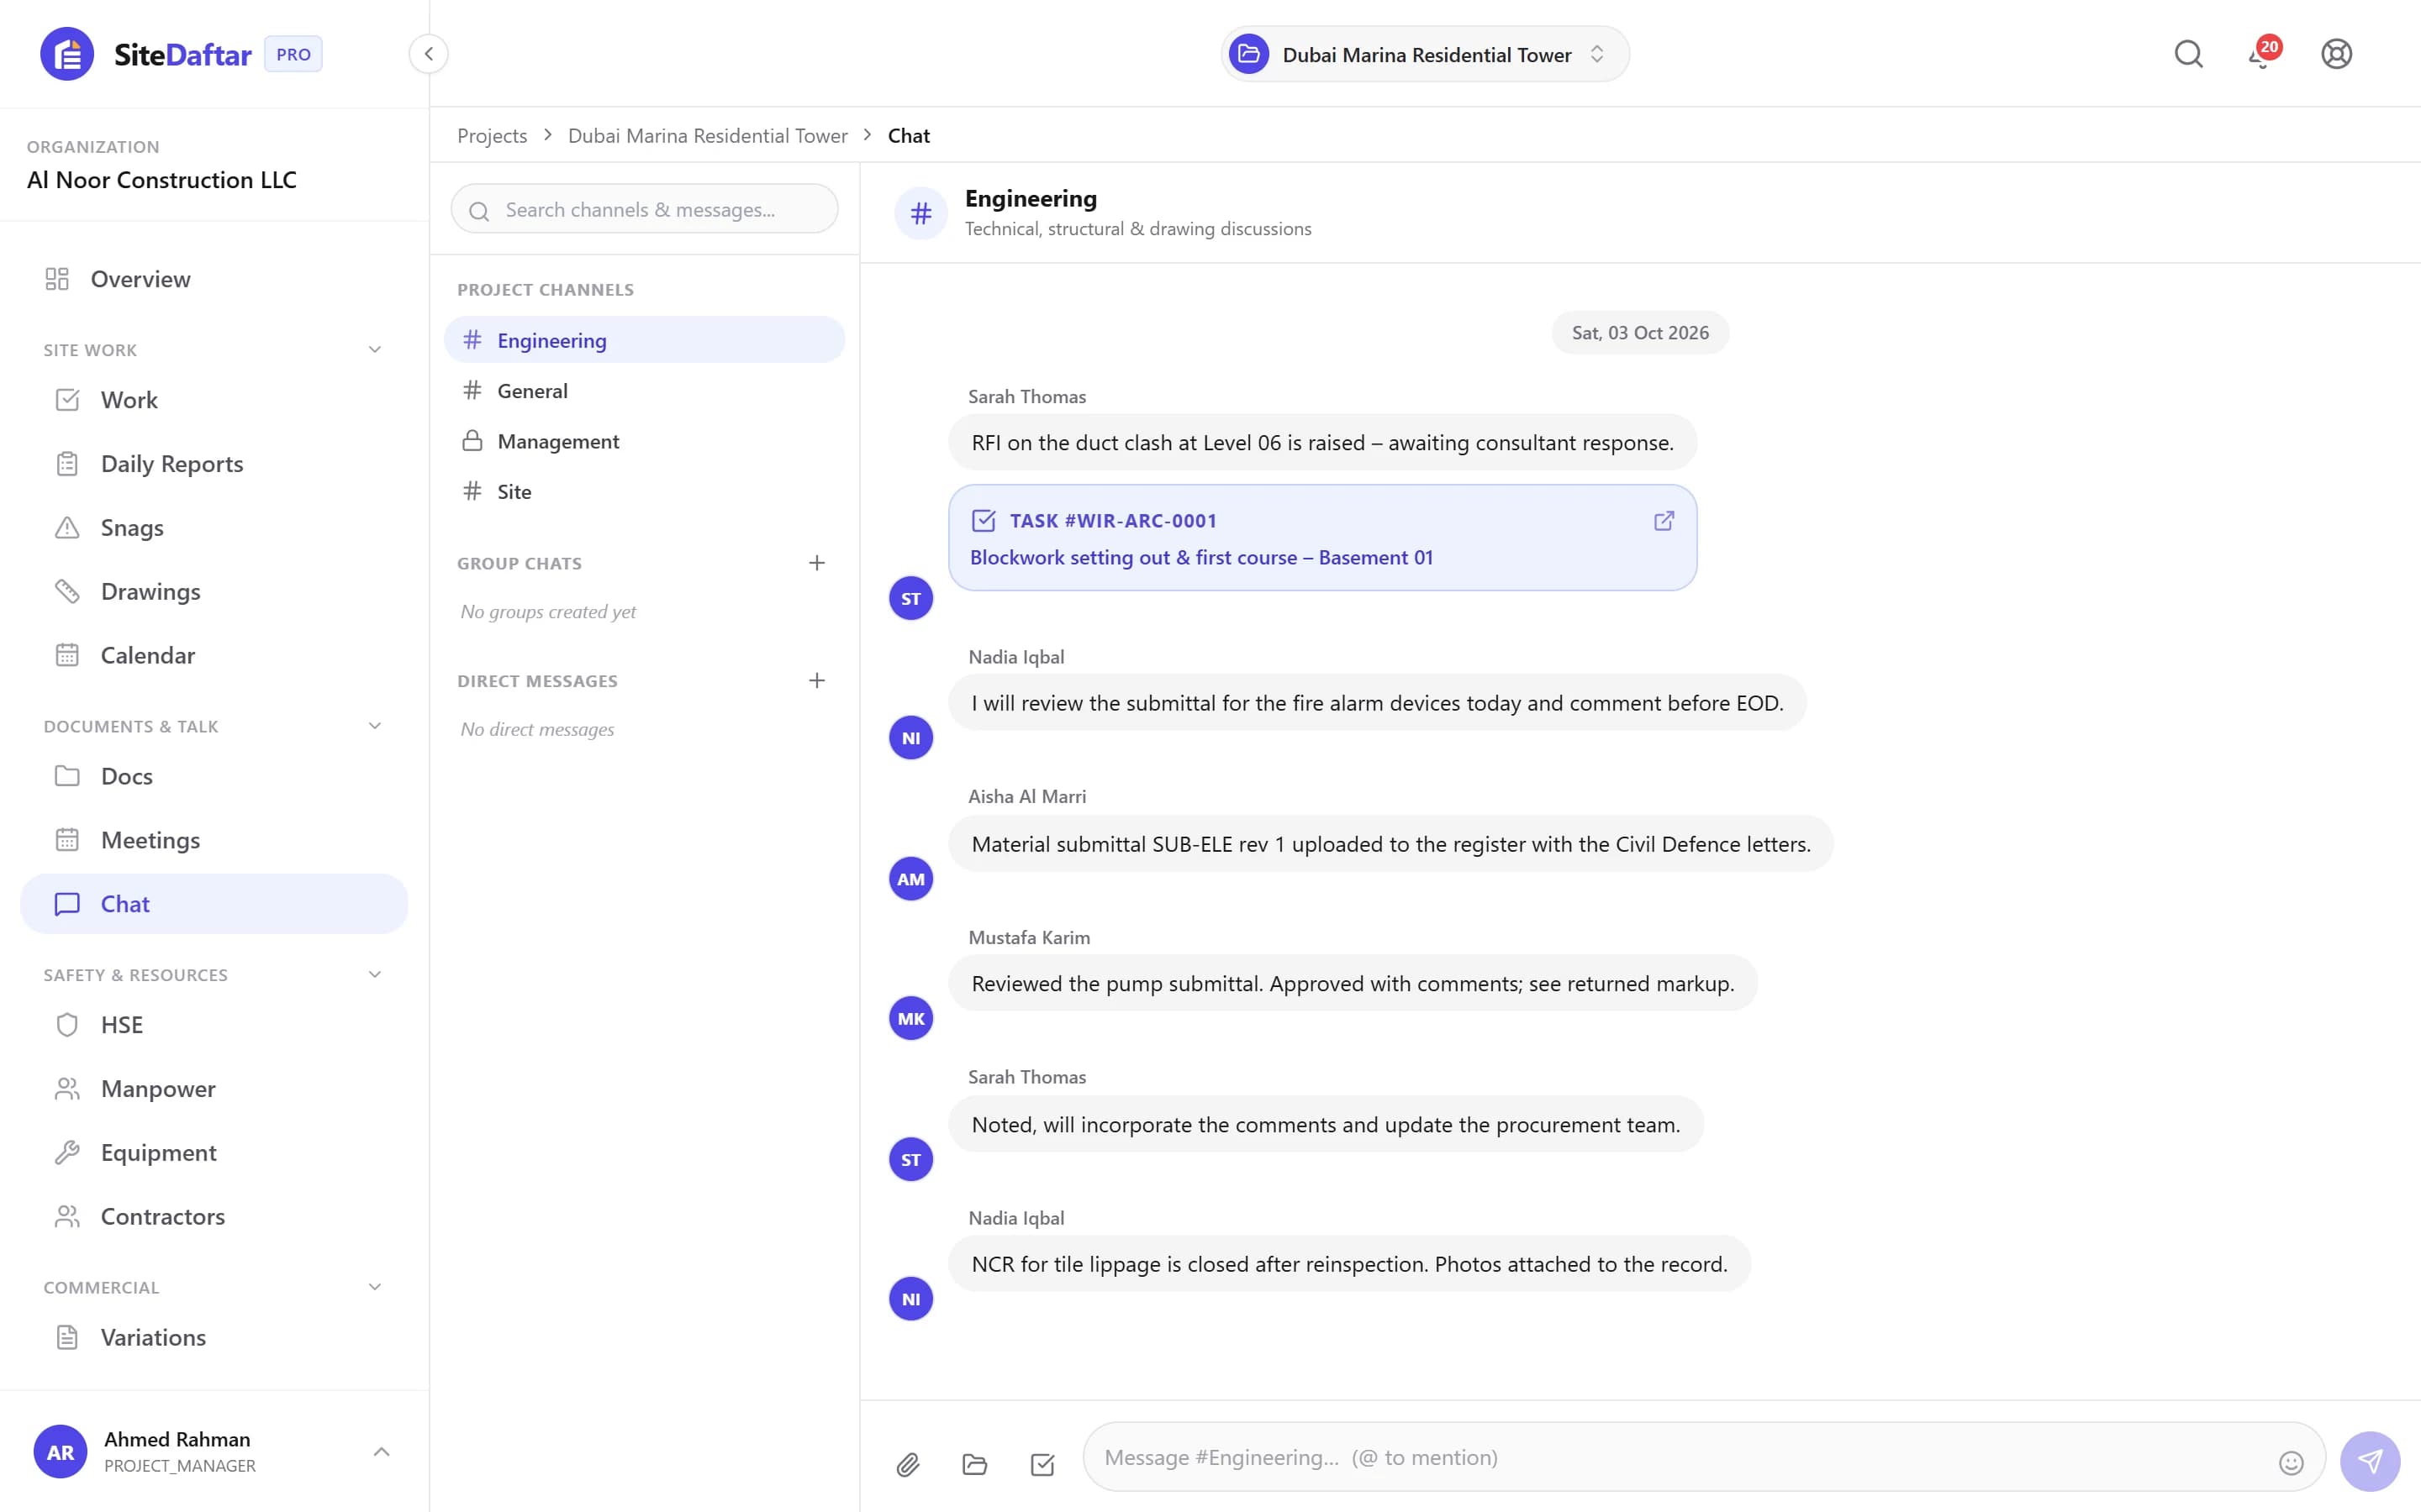
Task: Click the project folder icon in top selector
Action: point(1248,54)
